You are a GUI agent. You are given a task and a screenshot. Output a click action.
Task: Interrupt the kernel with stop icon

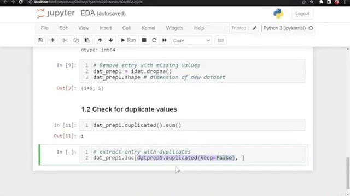coord(144,40)
